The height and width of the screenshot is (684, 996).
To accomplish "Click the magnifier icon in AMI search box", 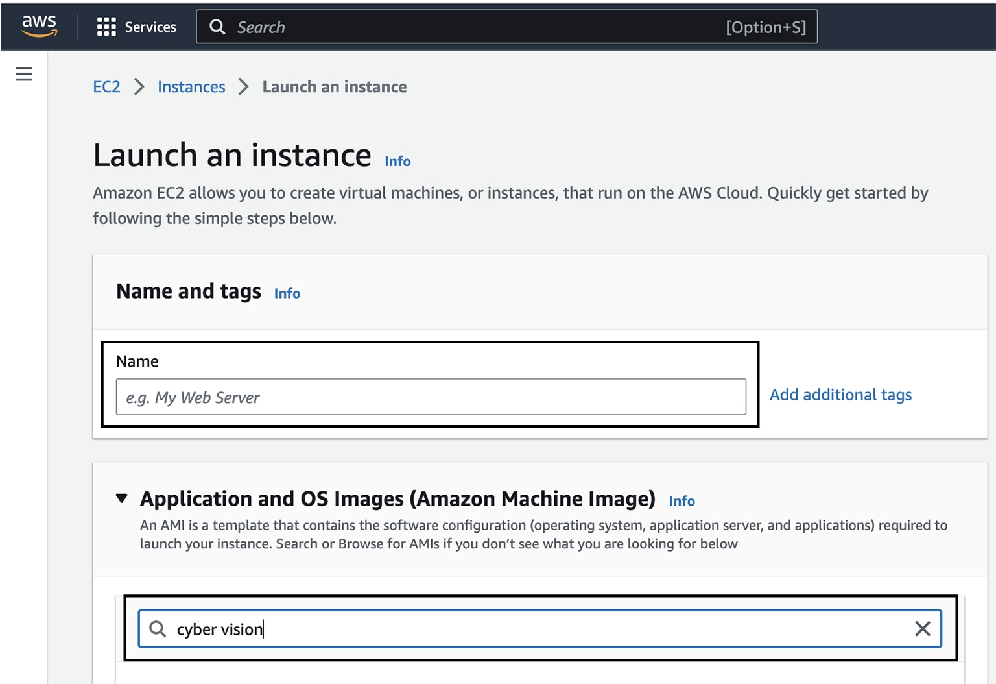I will coord(158,628).
